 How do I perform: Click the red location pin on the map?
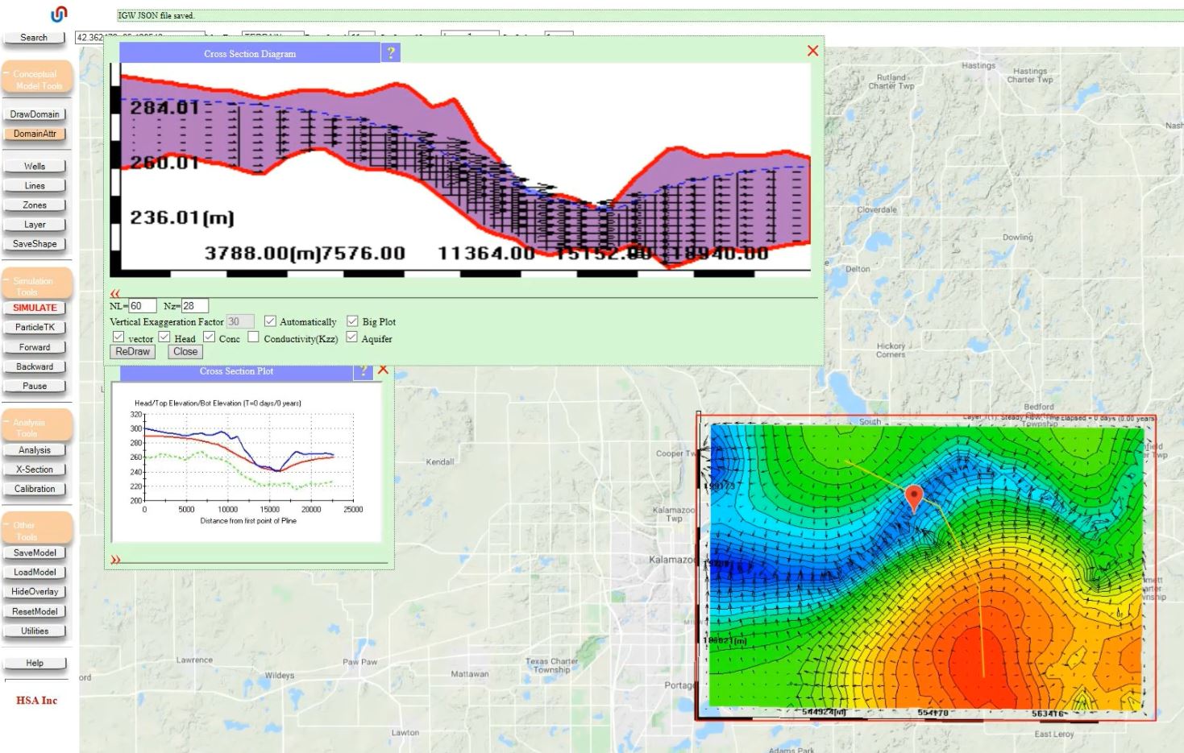tap(913, 497)
